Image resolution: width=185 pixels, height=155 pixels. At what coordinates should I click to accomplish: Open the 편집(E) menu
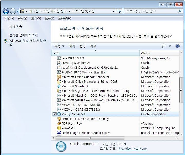point(23,19)
